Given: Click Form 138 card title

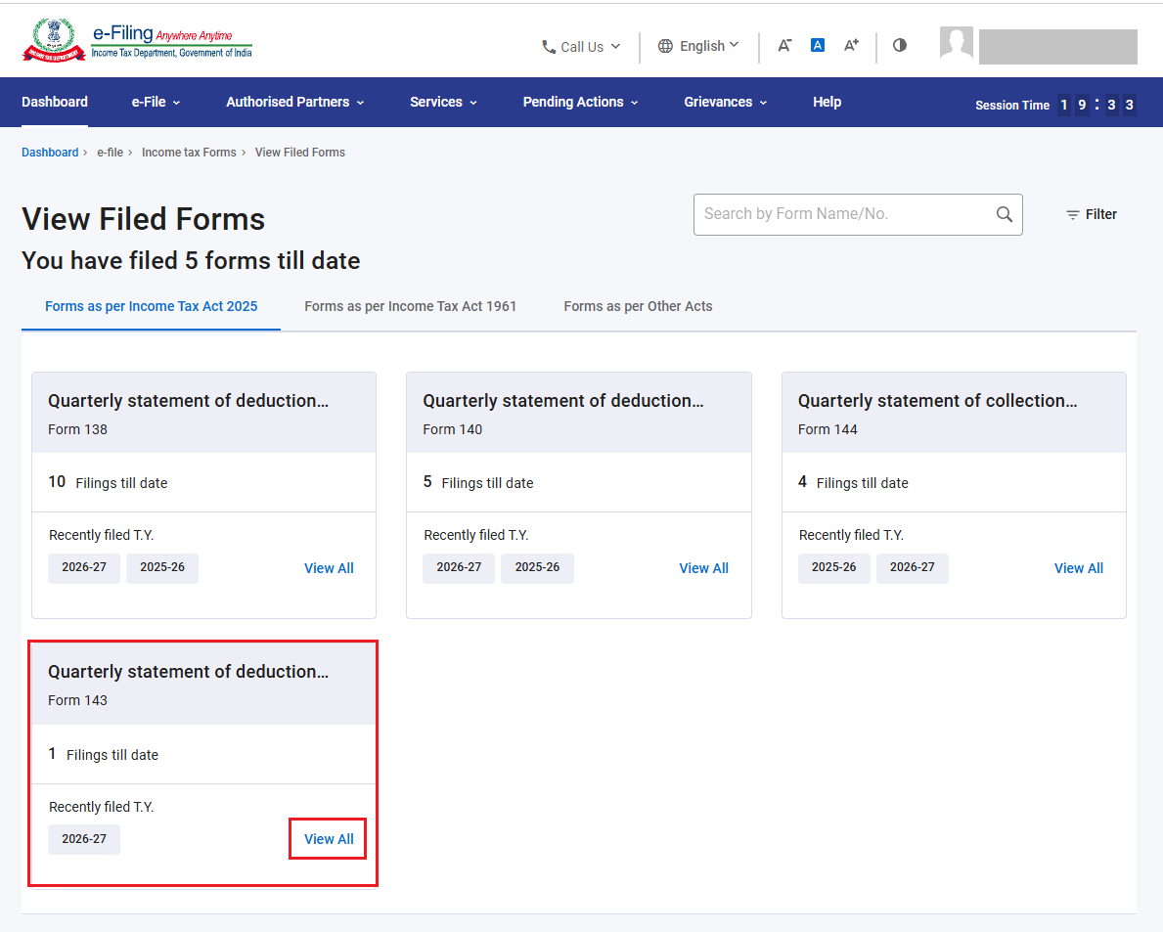Looking at the screenshot, I should pyautogui.click(x=189, y=400).
